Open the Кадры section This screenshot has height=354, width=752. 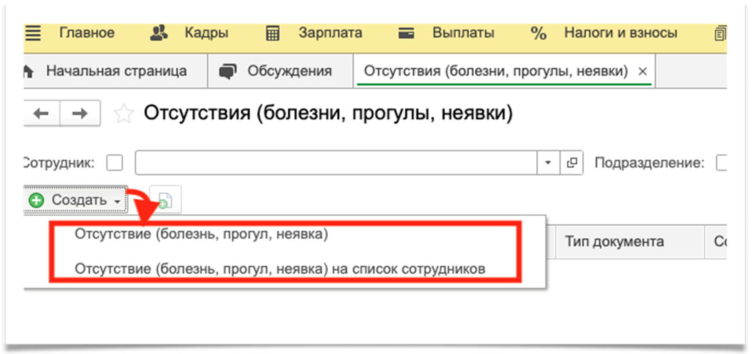point(206,33)
